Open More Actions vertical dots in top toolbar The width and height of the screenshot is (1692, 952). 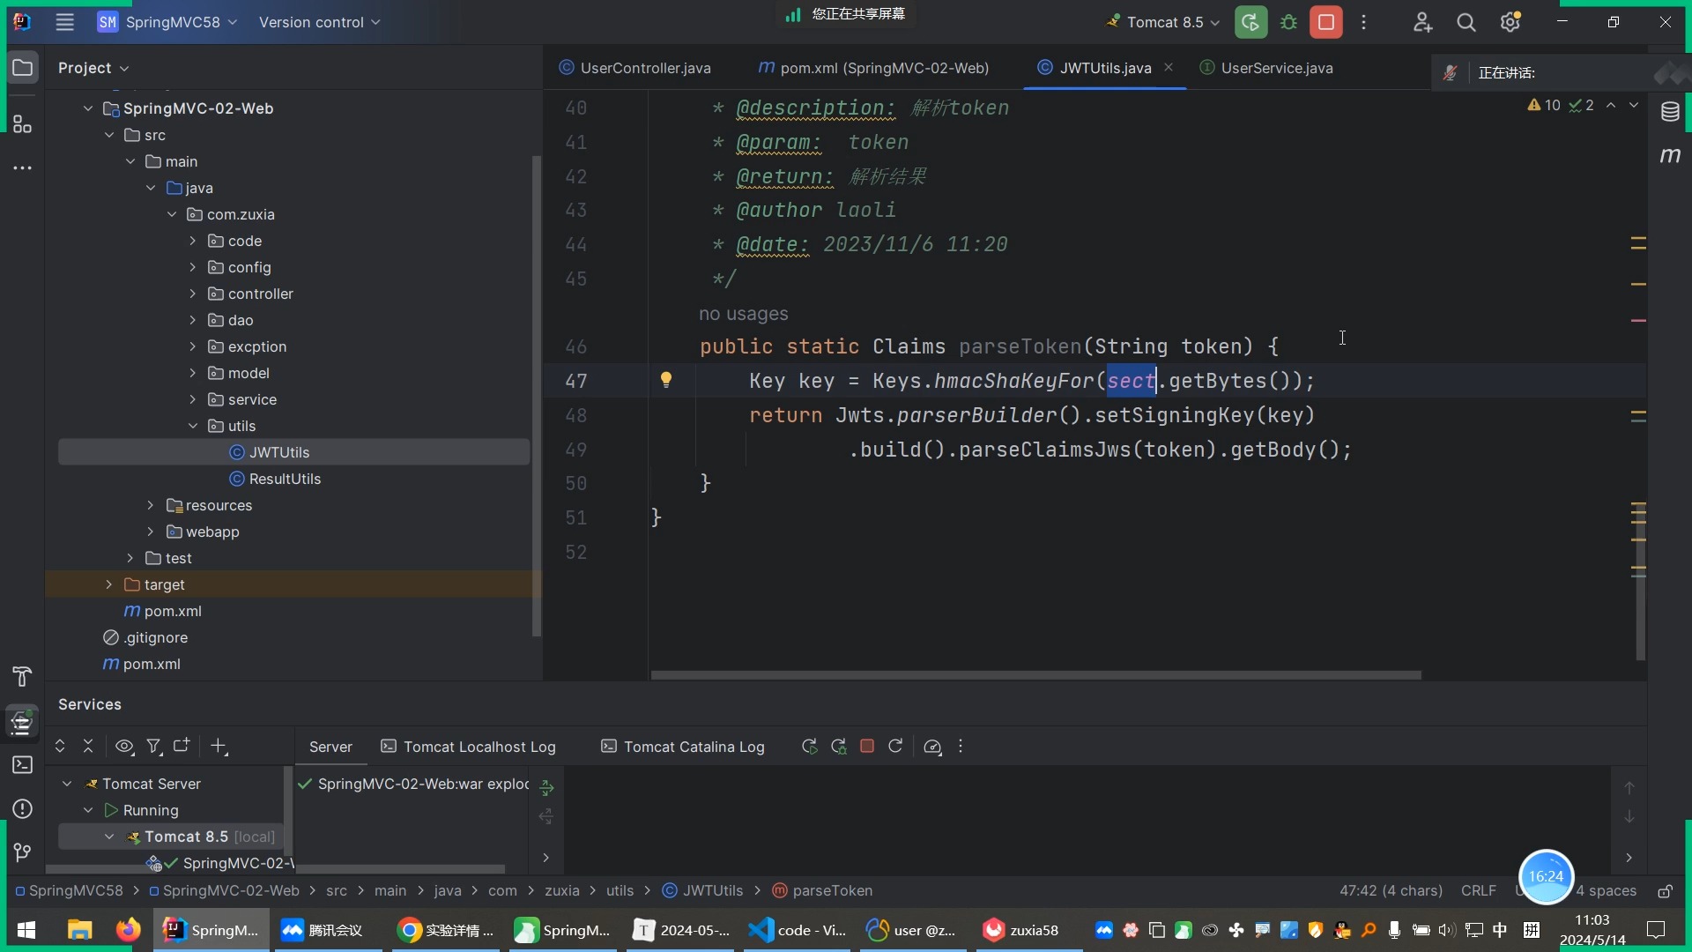[x=1364, y=22]
